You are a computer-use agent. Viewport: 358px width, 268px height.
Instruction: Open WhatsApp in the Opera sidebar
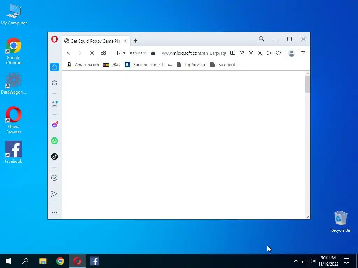(55, 141)
